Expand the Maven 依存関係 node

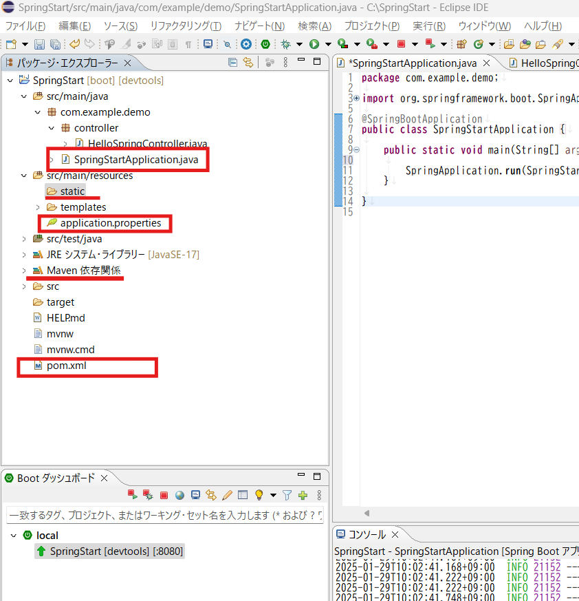[24, 271]
